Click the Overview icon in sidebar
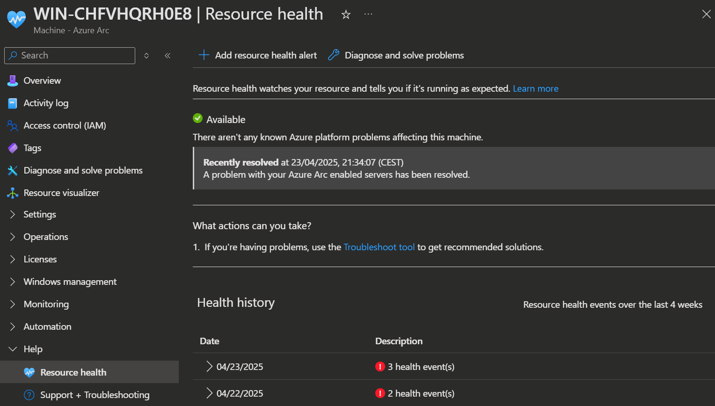 pos(13,80)
